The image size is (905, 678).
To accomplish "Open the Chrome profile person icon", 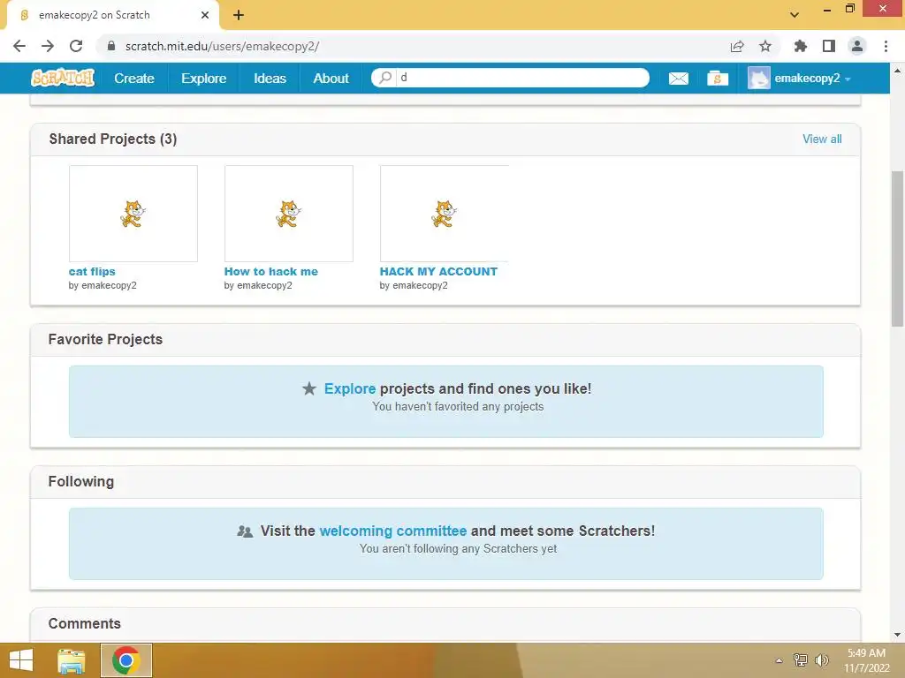I will pyautogui.click(x=857, y=46).
